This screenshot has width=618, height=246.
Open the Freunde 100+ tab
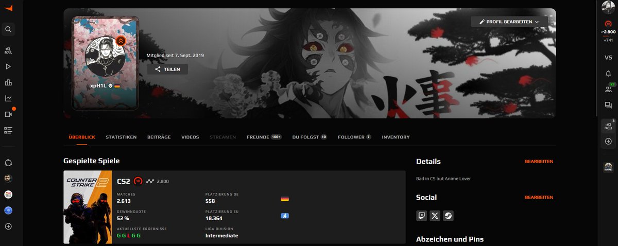point(264,137)
